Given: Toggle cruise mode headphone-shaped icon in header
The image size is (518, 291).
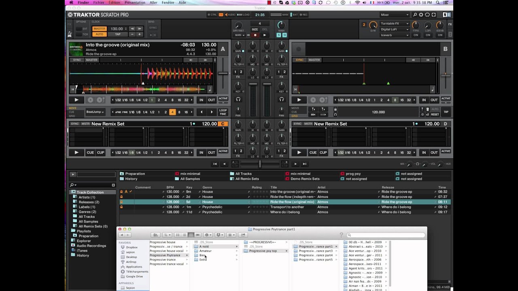Looking at the screenshot, I should (427, 15).
